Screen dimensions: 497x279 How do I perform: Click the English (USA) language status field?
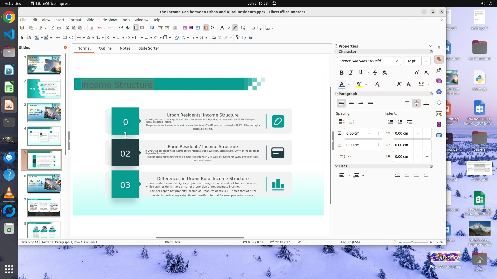click(x=350, y=242)
